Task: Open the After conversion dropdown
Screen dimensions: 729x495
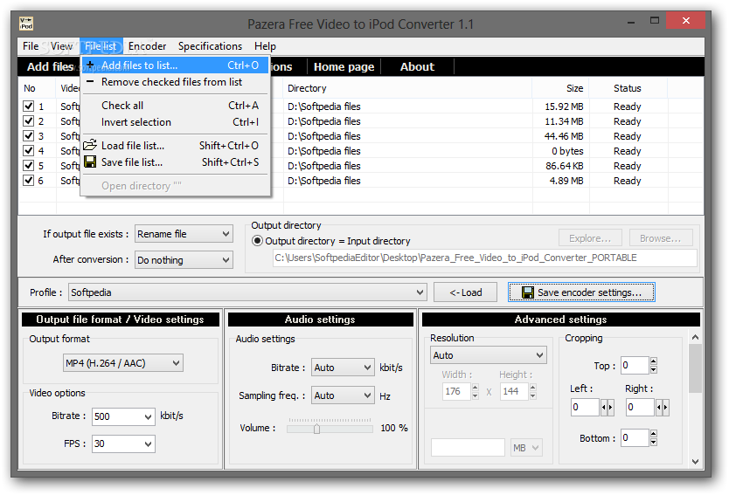Action: pyautogui.click(x=184, y=259)
